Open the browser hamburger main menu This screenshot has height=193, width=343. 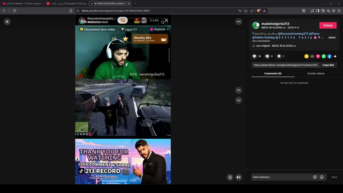click(339, 11)
